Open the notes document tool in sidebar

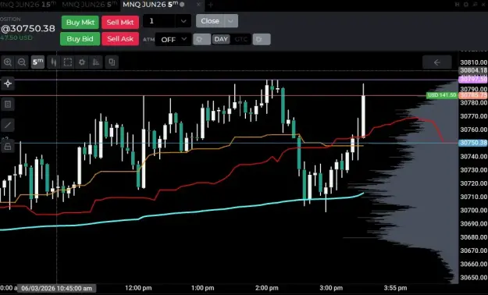click(x=8, y=105)
